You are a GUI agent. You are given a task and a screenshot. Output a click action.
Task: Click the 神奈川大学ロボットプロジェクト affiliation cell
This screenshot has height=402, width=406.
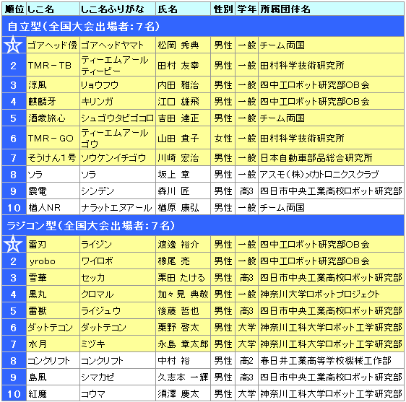331,294
